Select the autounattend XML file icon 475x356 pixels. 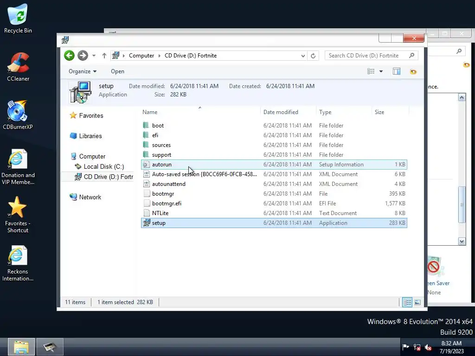click(x=146, y=184)
